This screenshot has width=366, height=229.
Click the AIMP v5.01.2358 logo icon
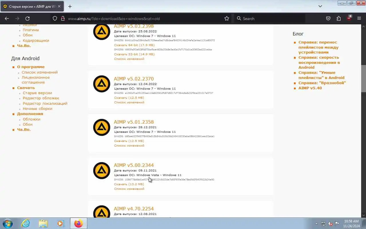[x=102, y=127]
